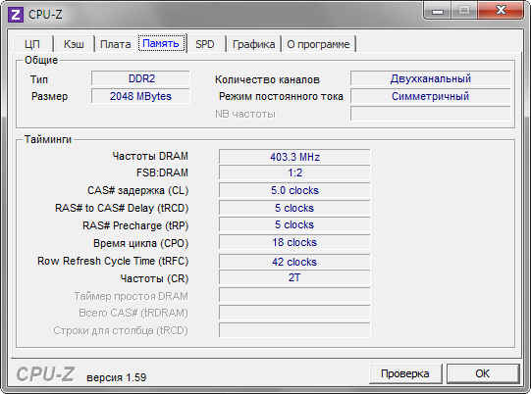Click the RAS# Precharge (tRP) label
Image resolution: width=531 pixels, height=394 pixels.
(135, 225)
